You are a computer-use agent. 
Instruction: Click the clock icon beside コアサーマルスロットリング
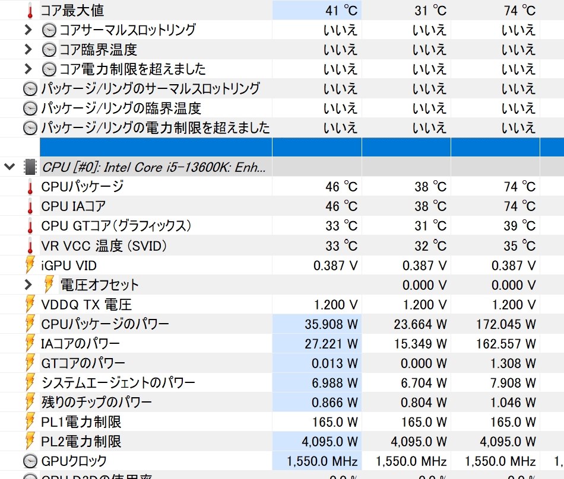49,30
